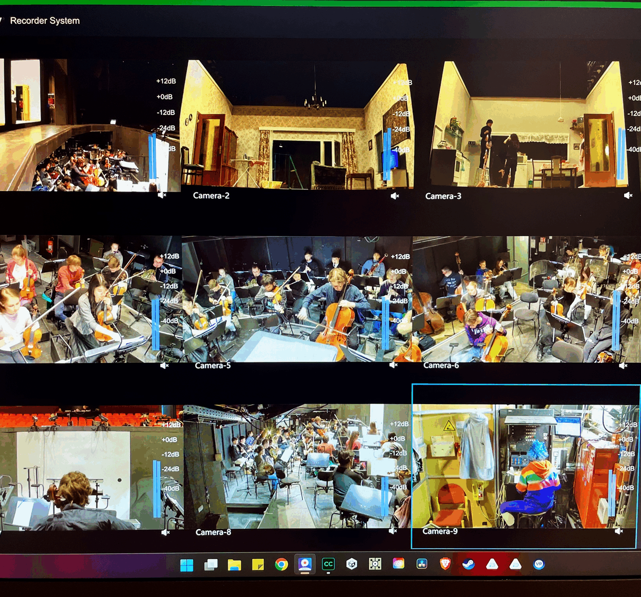This screenshot has height=597, width=641.
Task: Launch DaVinci Resolve from the taskbar
Action: tap(422, 563)
